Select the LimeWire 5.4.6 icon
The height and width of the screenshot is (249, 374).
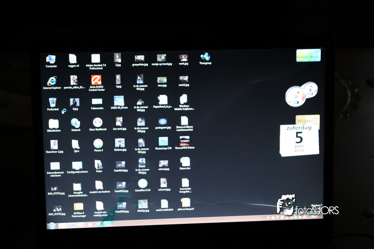tap(143, 184)
